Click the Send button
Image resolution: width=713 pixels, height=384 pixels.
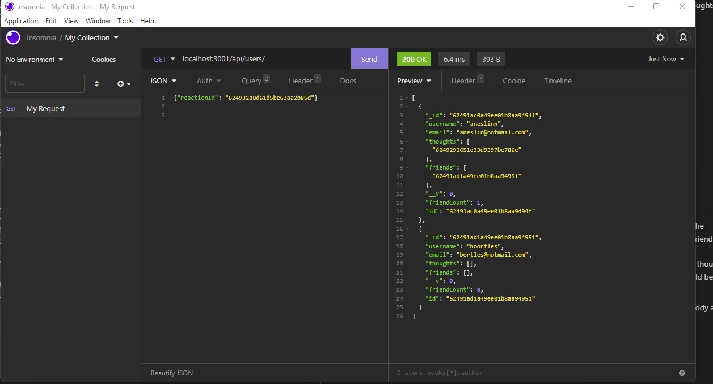click(369, 59)
